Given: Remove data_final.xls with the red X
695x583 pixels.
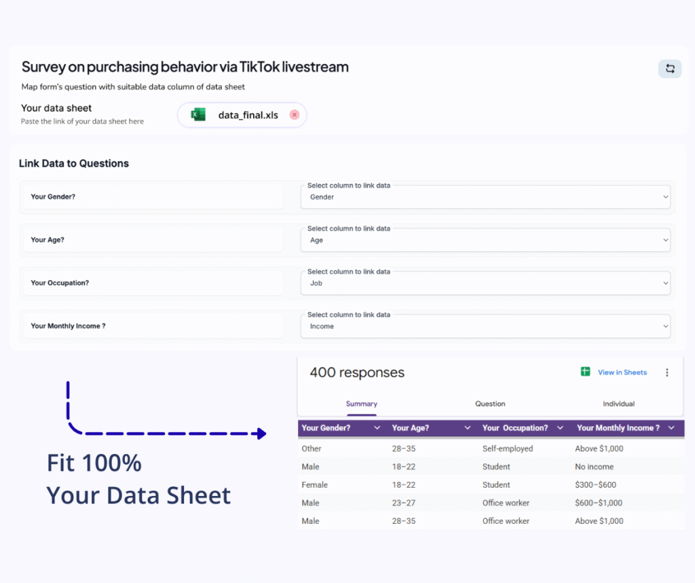Looking at the screenshot, I should click(x=295, y=115).
